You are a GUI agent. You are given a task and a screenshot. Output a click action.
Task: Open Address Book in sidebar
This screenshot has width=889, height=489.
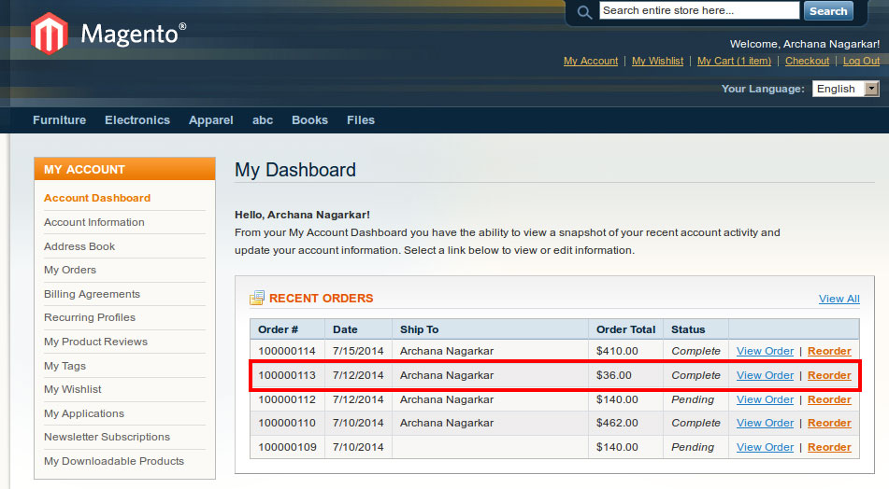tap(79, 246)
